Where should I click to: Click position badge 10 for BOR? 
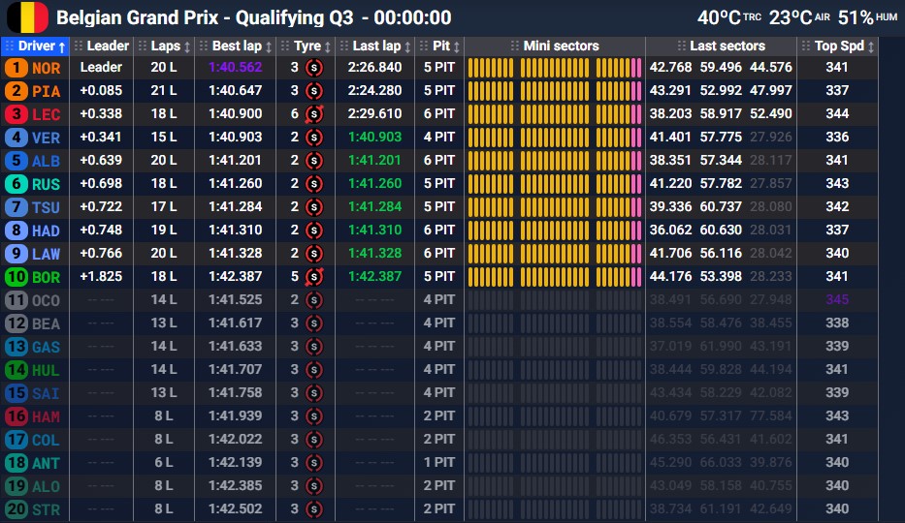(16, 276)
